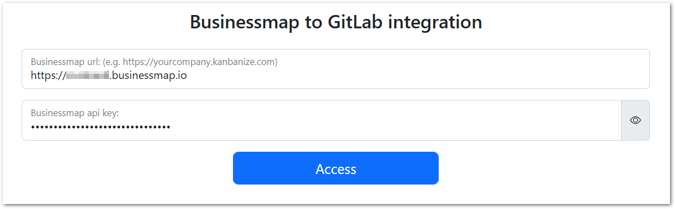Place cursor on "https://" URL prefix
The height and width of the screenshot is (209, 675).
48,76
